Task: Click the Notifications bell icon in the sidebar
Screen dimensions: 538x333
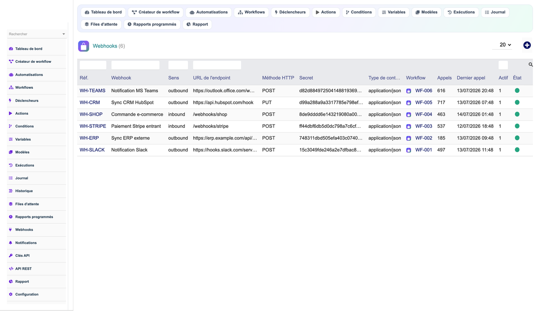Action: (11, 242)
